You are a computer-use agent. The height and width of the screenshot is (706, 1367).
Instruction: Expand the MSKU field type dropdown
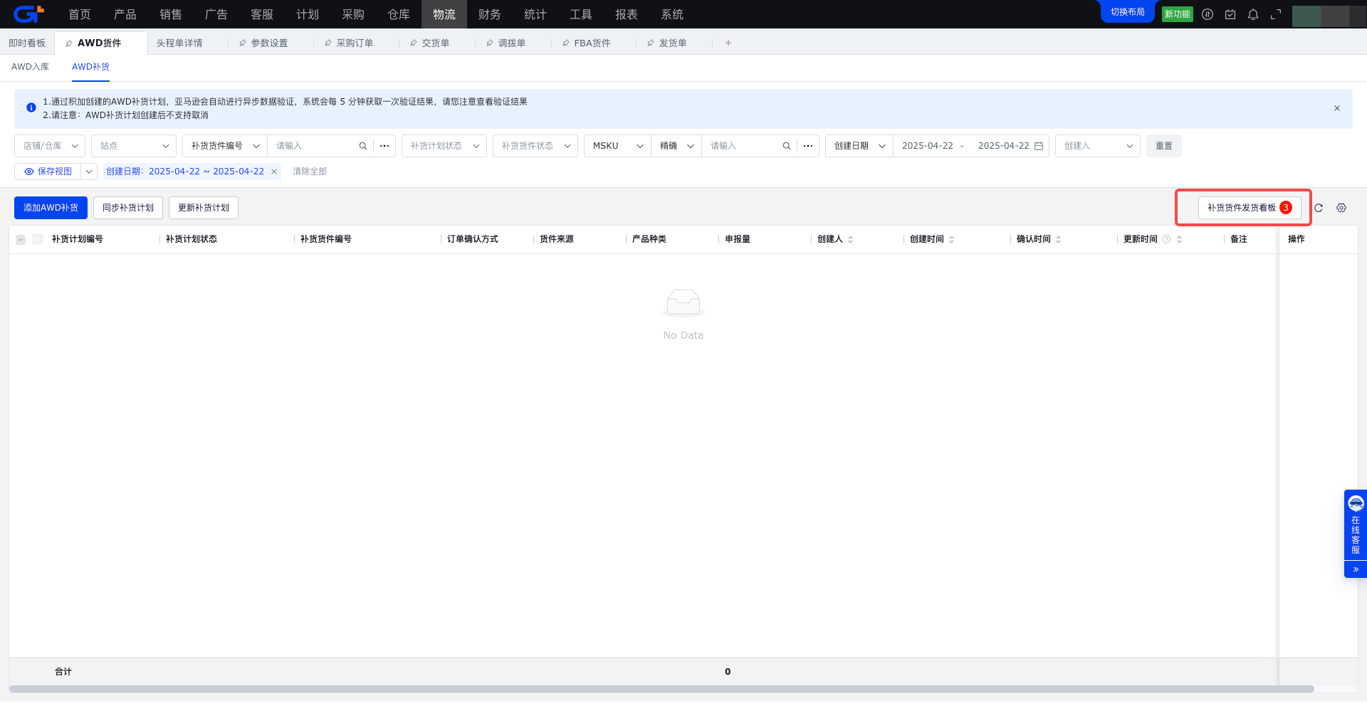coord(617,146)
